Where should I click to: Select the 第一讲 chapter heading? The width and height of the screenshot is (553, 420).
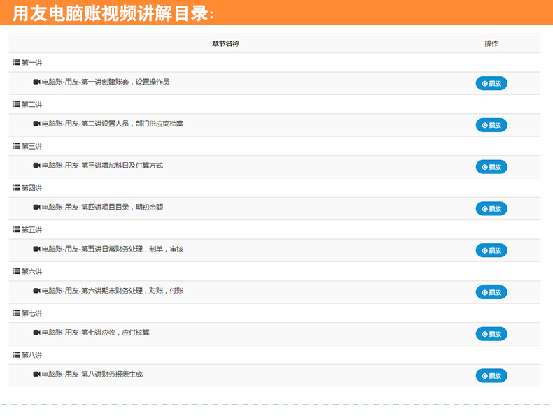point(31,63)
